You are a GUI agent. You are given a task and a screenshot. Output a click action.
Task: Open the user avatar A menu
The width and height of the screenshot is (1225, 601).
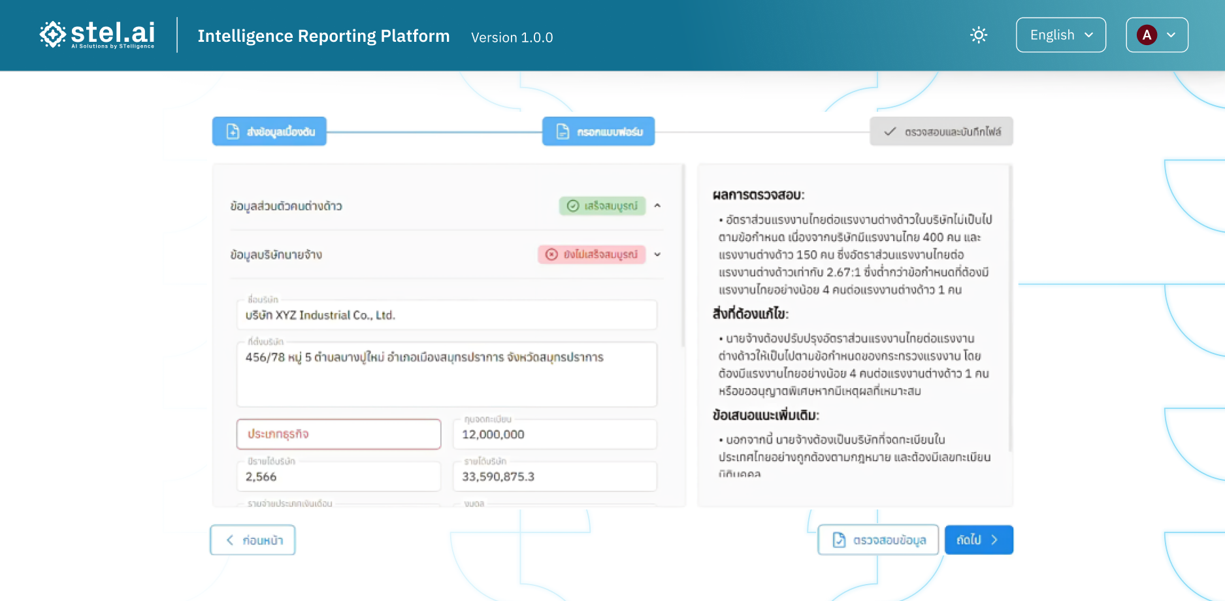point(1156,35)
